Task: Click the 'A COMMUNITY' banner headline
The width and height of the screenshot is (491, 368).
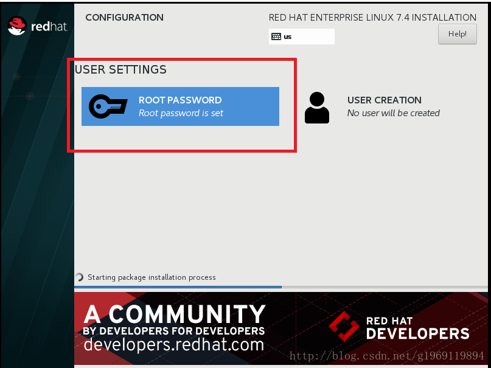Action: [175, 314]
